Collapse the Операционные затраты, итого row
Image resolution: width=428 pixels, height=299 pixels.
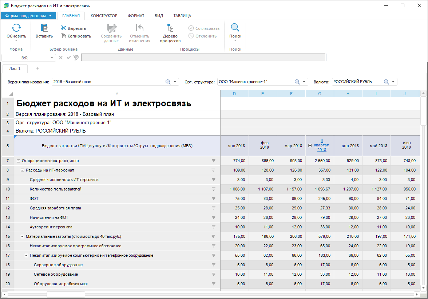point(18,161)
